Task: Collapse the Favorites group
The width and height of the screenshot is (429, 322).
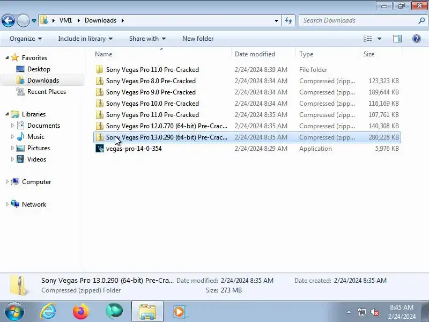Action: pyautogui.click(x=7, y=58)
